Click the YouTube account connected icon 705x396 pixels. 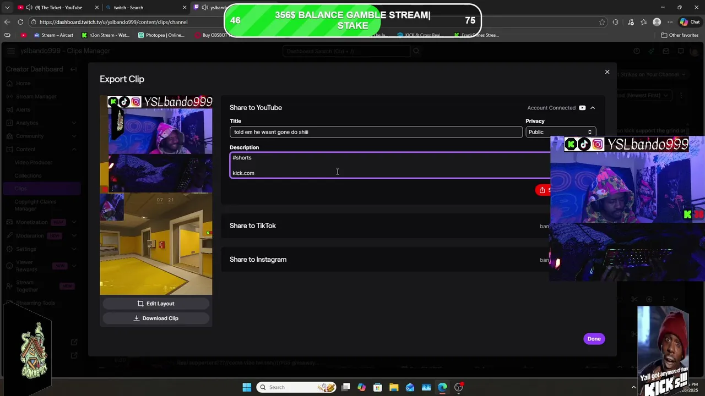(582, 108)
